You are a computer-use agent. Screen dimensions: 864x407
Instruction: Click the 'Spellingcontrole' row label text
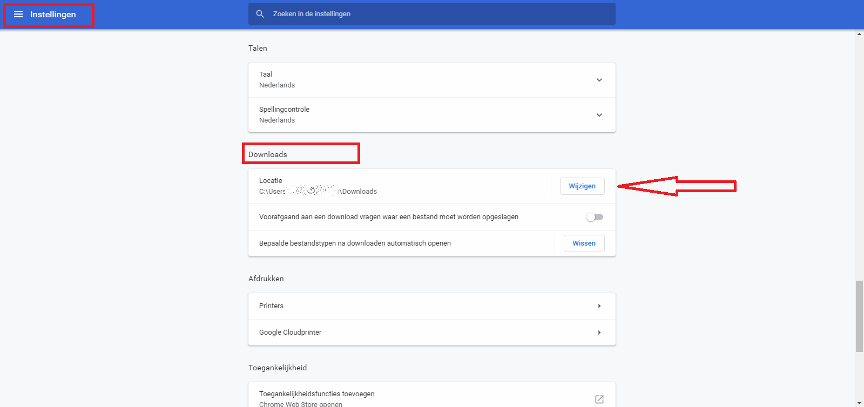pyautogui.click(x=284, y=110)
